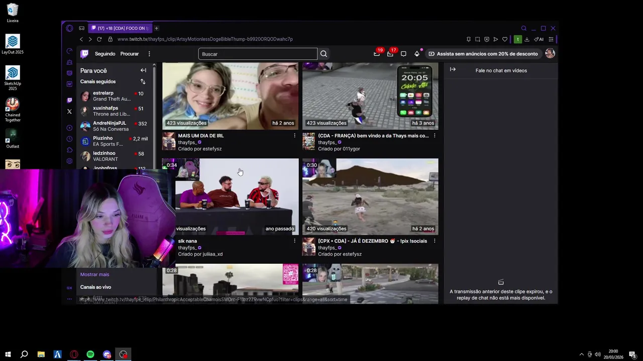Open options for JÁ É DEZEMBRO clip
The height and width of the screenshot is (361, 643).
(x=435, y=241)
